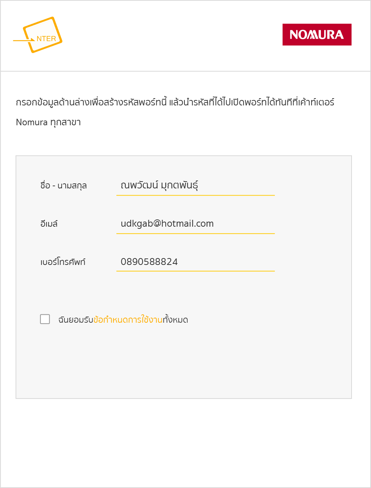This screenshot has height=488, width=371.
Task: Click the yellow underline beneath the name field
Action: (x=195, y=195)
